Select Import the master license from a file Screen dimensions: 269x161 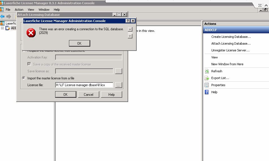coord(24,78)
